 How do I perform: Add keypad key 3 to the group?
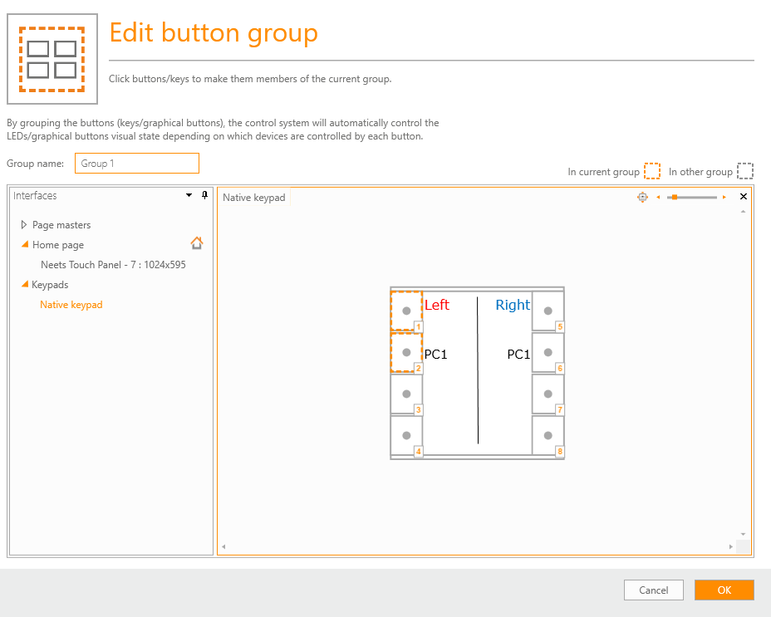[406, 393]
